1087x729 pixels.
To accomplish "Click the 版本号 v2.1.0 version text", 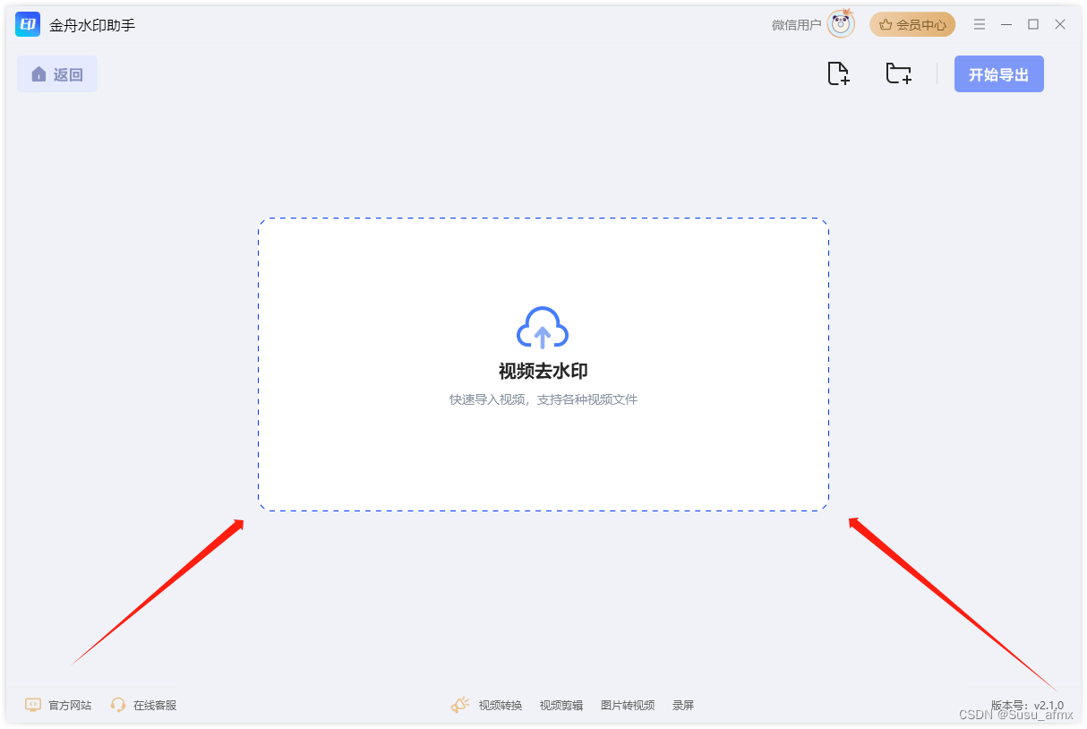I will (x=1027, y=706).
